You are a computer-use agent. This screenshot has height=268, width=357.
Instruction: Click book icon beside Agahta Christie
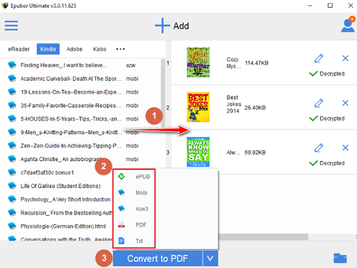[12, 159]
